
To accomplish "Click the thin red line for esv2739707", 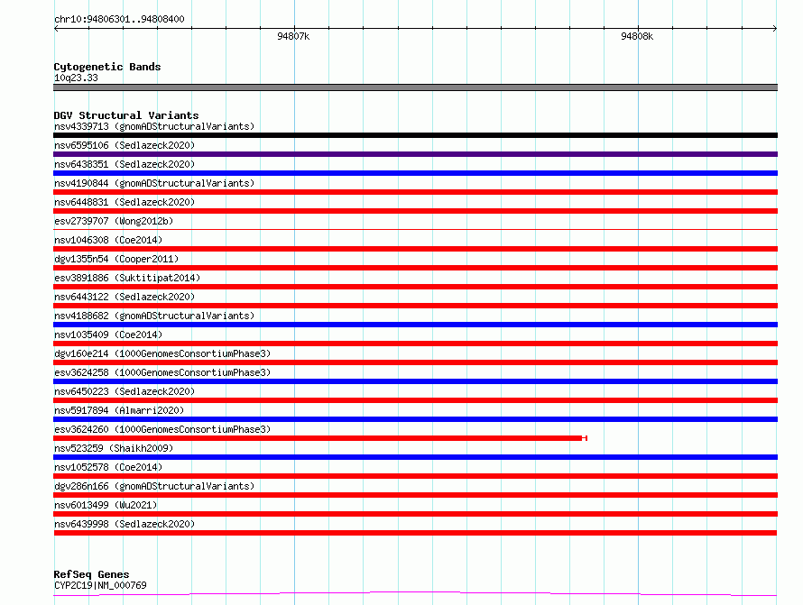I will click(x=415, y=229).
